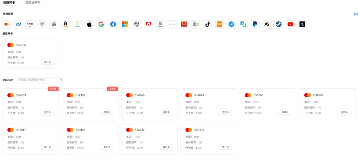Select the OpenAI logo icon
The image size is (359, 162).
[137, 24]
